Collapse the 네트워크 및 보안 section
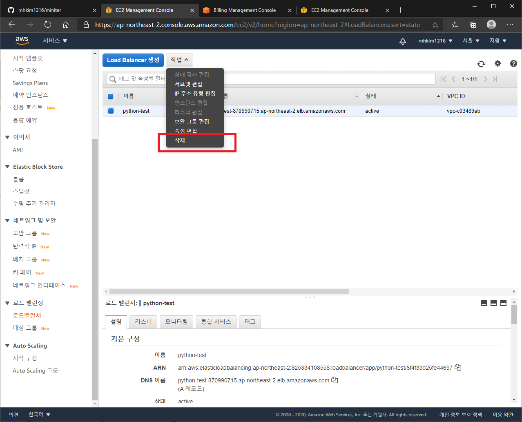 (7, 220)
